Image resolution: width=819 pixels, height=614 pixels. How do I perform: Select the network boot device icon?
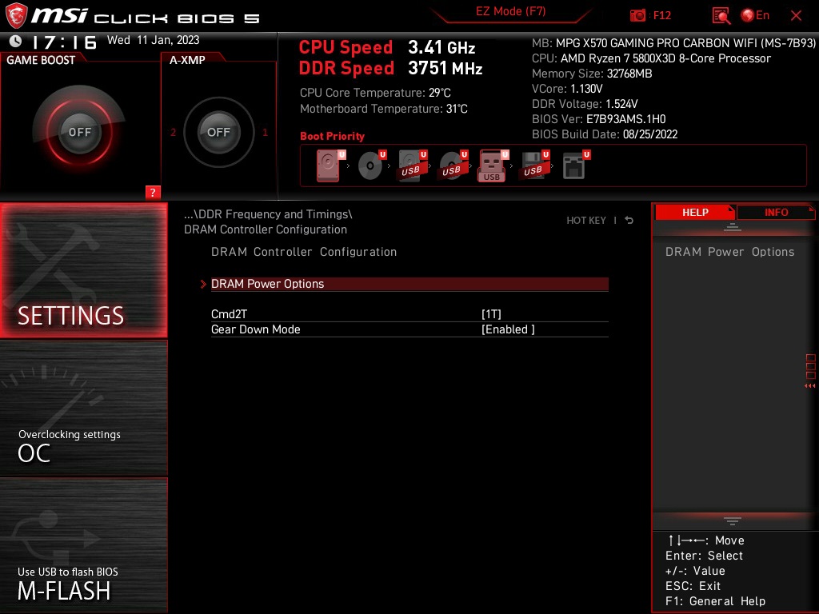(x=576, y=166)
